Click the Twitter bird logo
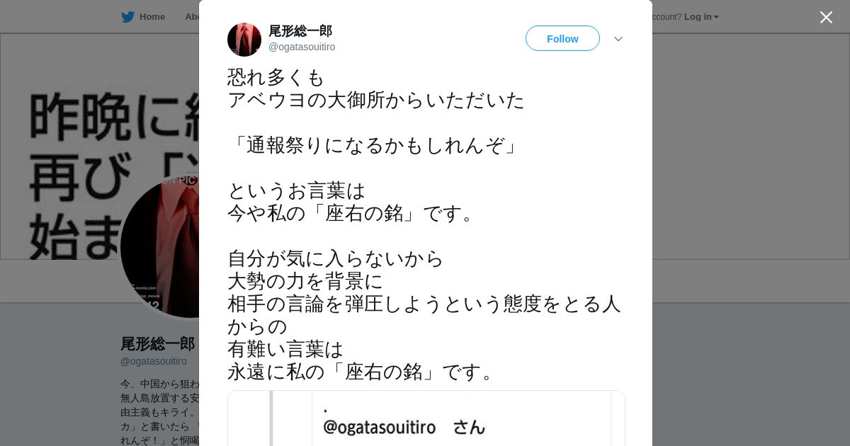Viewport: 850px width, 446px height. point(127,17)
